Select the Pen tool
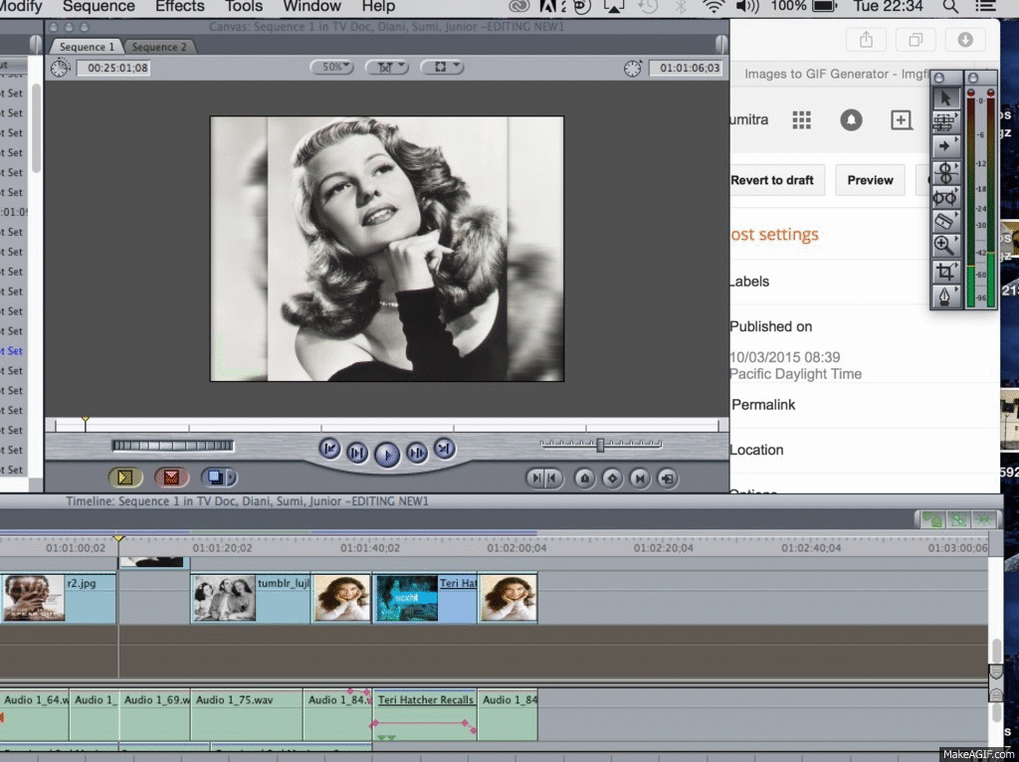The height and width of the screenshot is (762, 1019). pyautogui.click(x=945, y=293)
